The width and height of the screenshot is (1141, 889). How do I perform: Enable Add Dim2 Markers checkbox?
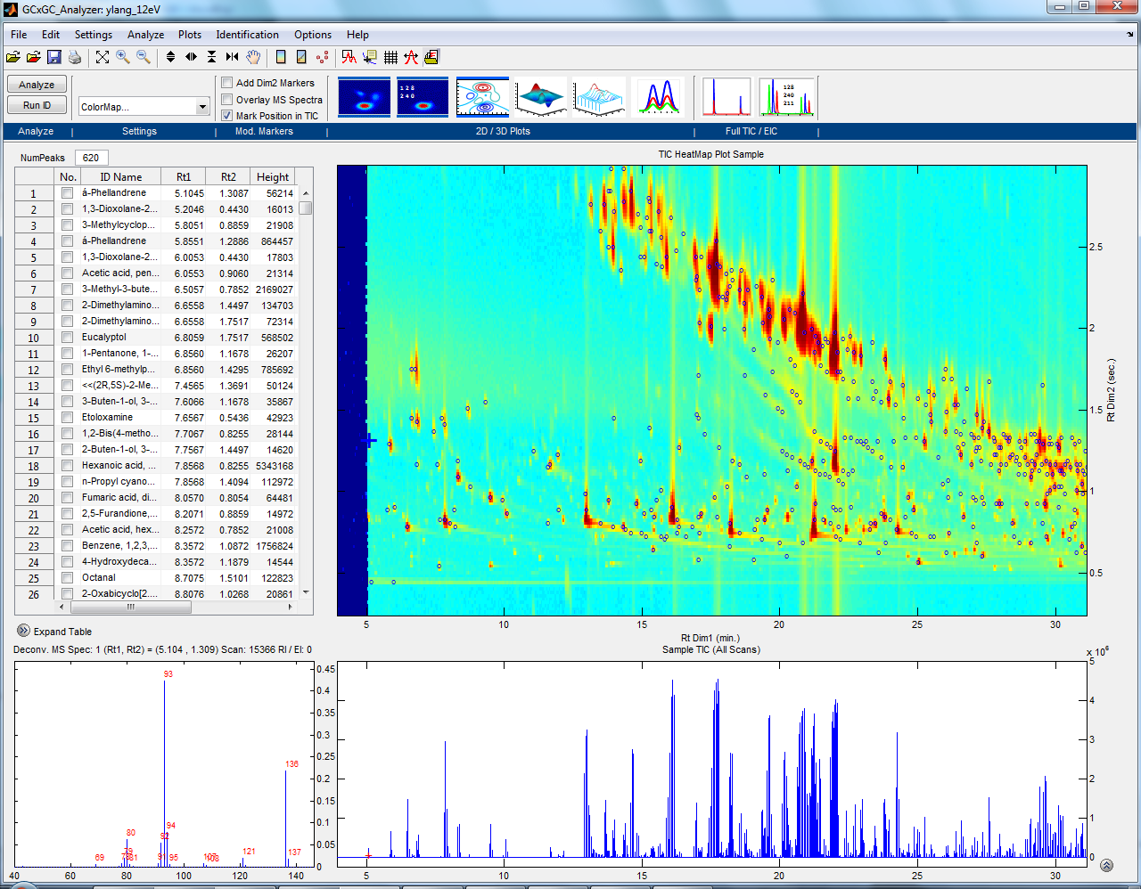click(227, 83)
